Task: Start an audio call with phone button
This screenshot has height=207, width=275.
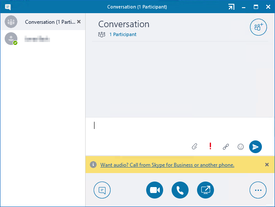Action: [180, 190]
